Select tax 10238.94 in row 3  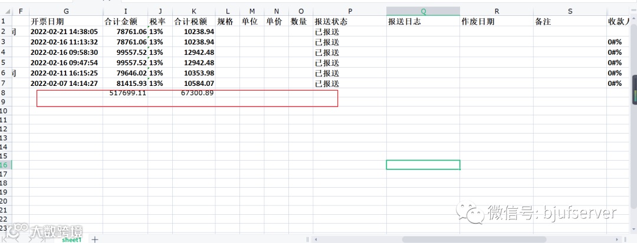point(194,42)
